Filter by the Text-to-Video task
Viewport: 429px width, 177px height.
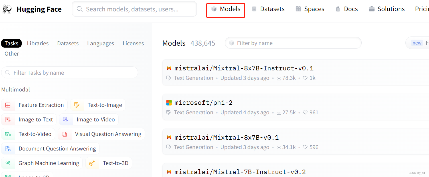pos(28,134)
